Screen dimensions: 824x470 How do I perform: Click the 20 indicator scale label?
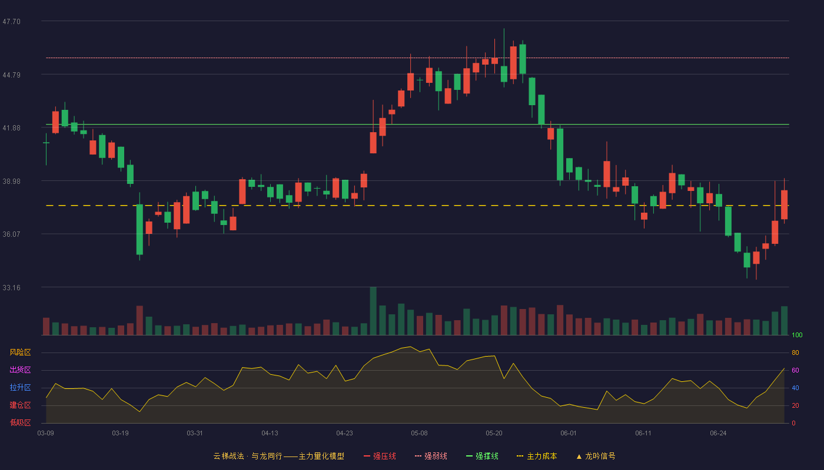coord(795,406)
